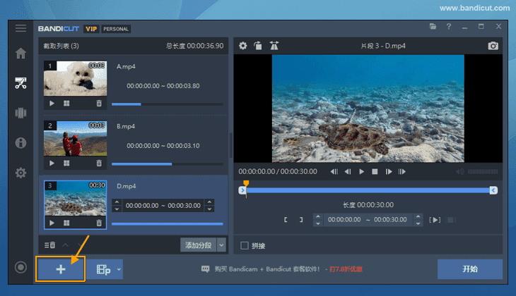Delete the A.mp4 segment with trash icon
Image resolution: width=516 pixels, height=296 pixels.
click(99, 103)
